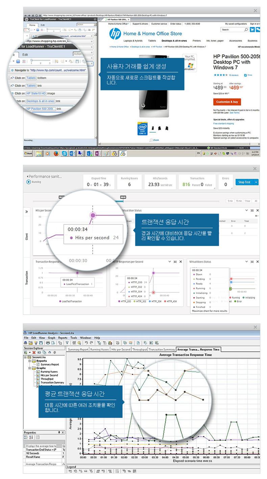Toggle alphabetical sort in Properties panel toolbar
Image resolution: width=267 pixels, height=479 pixels.
point(31,438)
